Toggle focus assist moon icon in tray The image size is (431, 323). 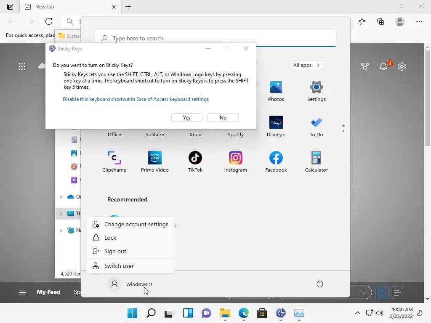[420, 313]
